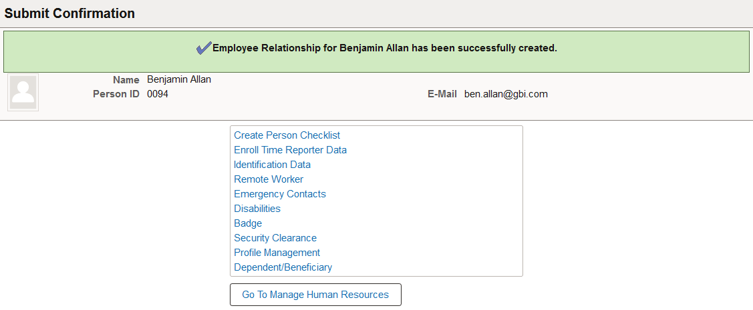Open the Security Clearance link

pos(275,238)
